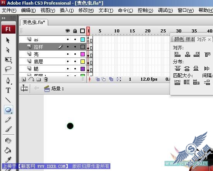Click the back arrow in edit bar
Viewport: 213px width, 171px height.
click(x=36, y=88)
